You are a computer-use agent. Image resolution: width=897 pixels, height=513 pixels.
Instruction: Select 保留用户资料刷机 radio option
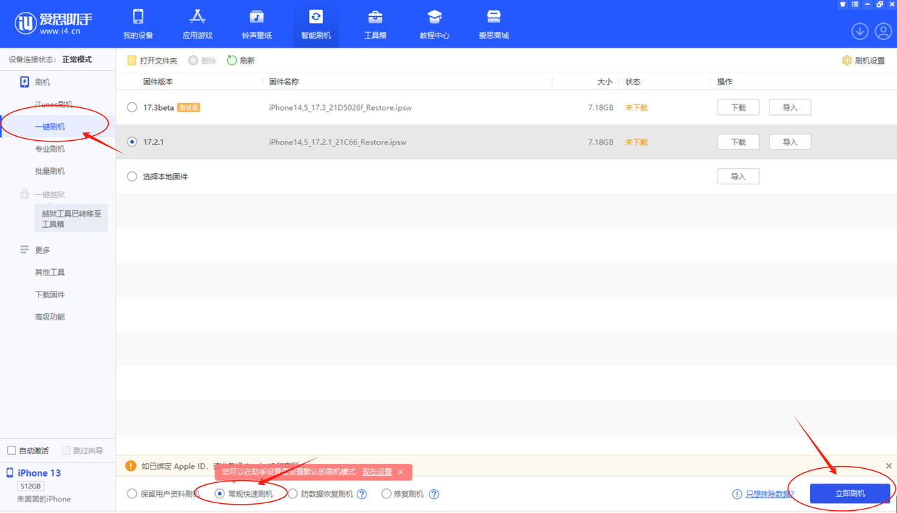point(132,494)
